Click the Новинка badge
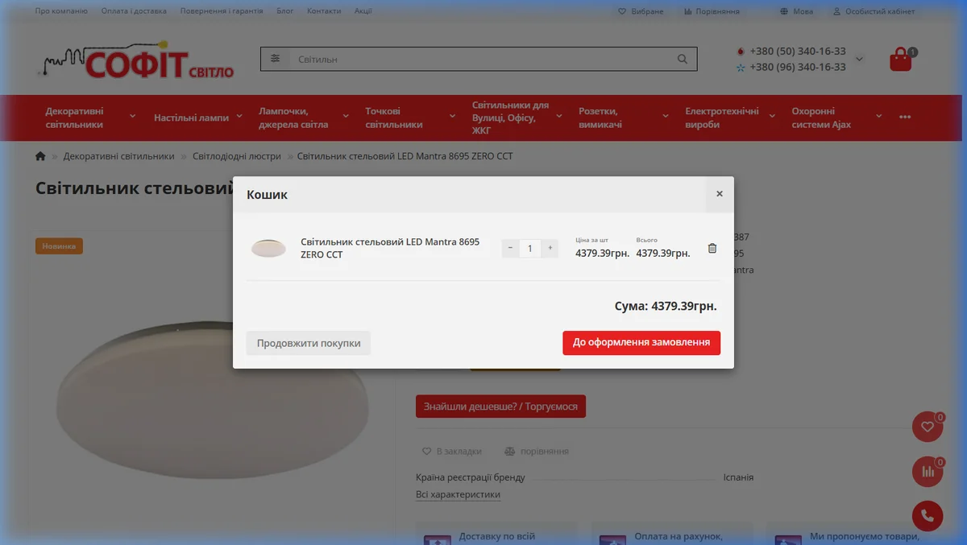The image size is (967, 545). pyautogui.click(x=59, y=246)
